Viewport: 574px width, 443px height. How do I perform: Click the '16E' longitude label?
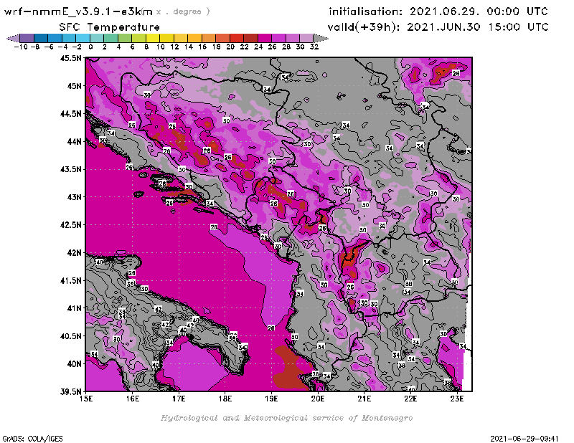click(x=133, y=399)
